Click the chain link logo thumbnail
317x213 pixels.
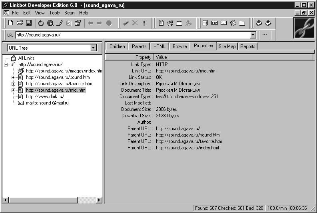[x=304, y=28]
